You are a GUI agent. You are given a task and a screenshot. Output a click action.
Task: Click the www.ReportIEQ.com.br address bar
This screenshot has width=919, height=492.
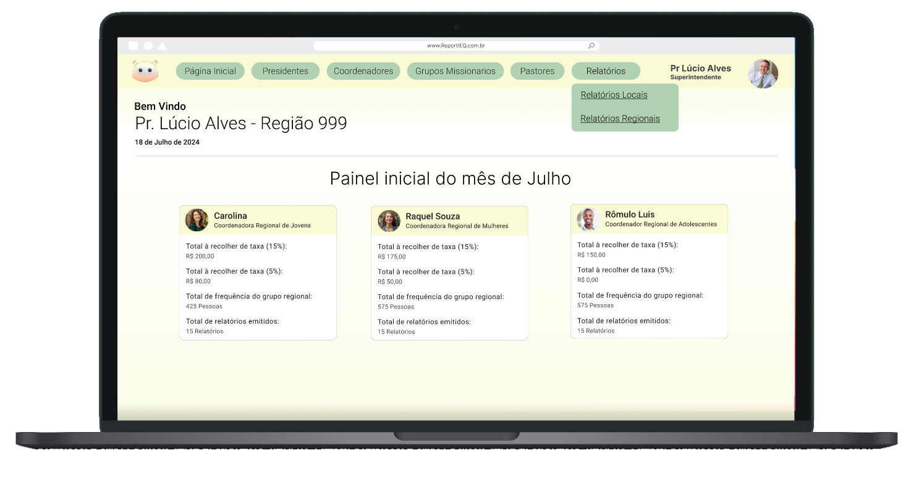pyautogui.click(x=455, y=46)
